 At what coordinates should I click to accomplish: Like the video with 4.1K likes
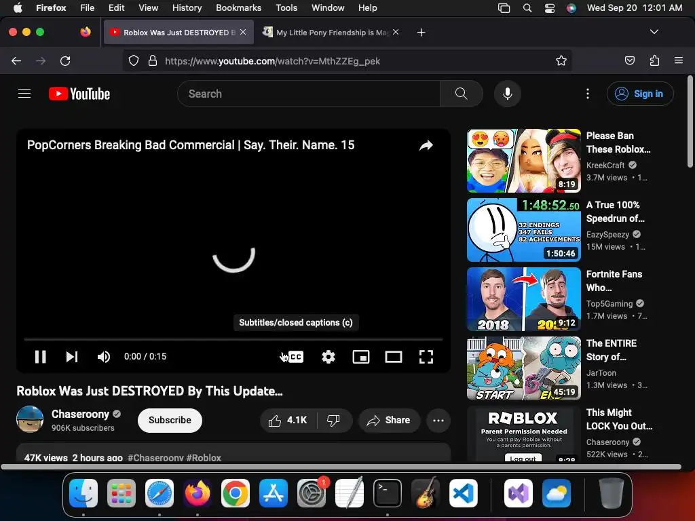pos(288,420)
